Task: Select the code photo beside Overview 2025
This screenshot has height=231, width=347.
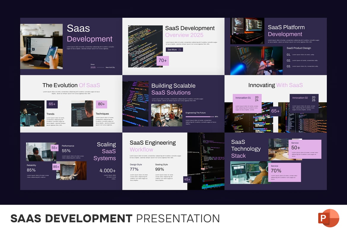Action: [x=145, y=46]
